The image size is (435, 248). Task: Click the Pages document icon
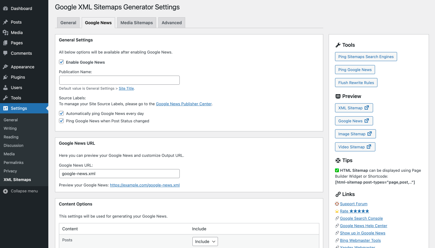click(5, 43)
